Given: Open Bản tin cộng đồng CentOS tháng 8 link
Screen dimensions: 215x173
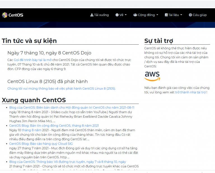Looking at the screenshot, I should point(54,126).
